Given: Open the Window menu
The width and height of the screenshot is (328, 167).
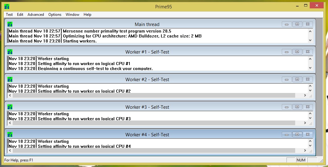Looking at the screenshot, I should 72,15.
